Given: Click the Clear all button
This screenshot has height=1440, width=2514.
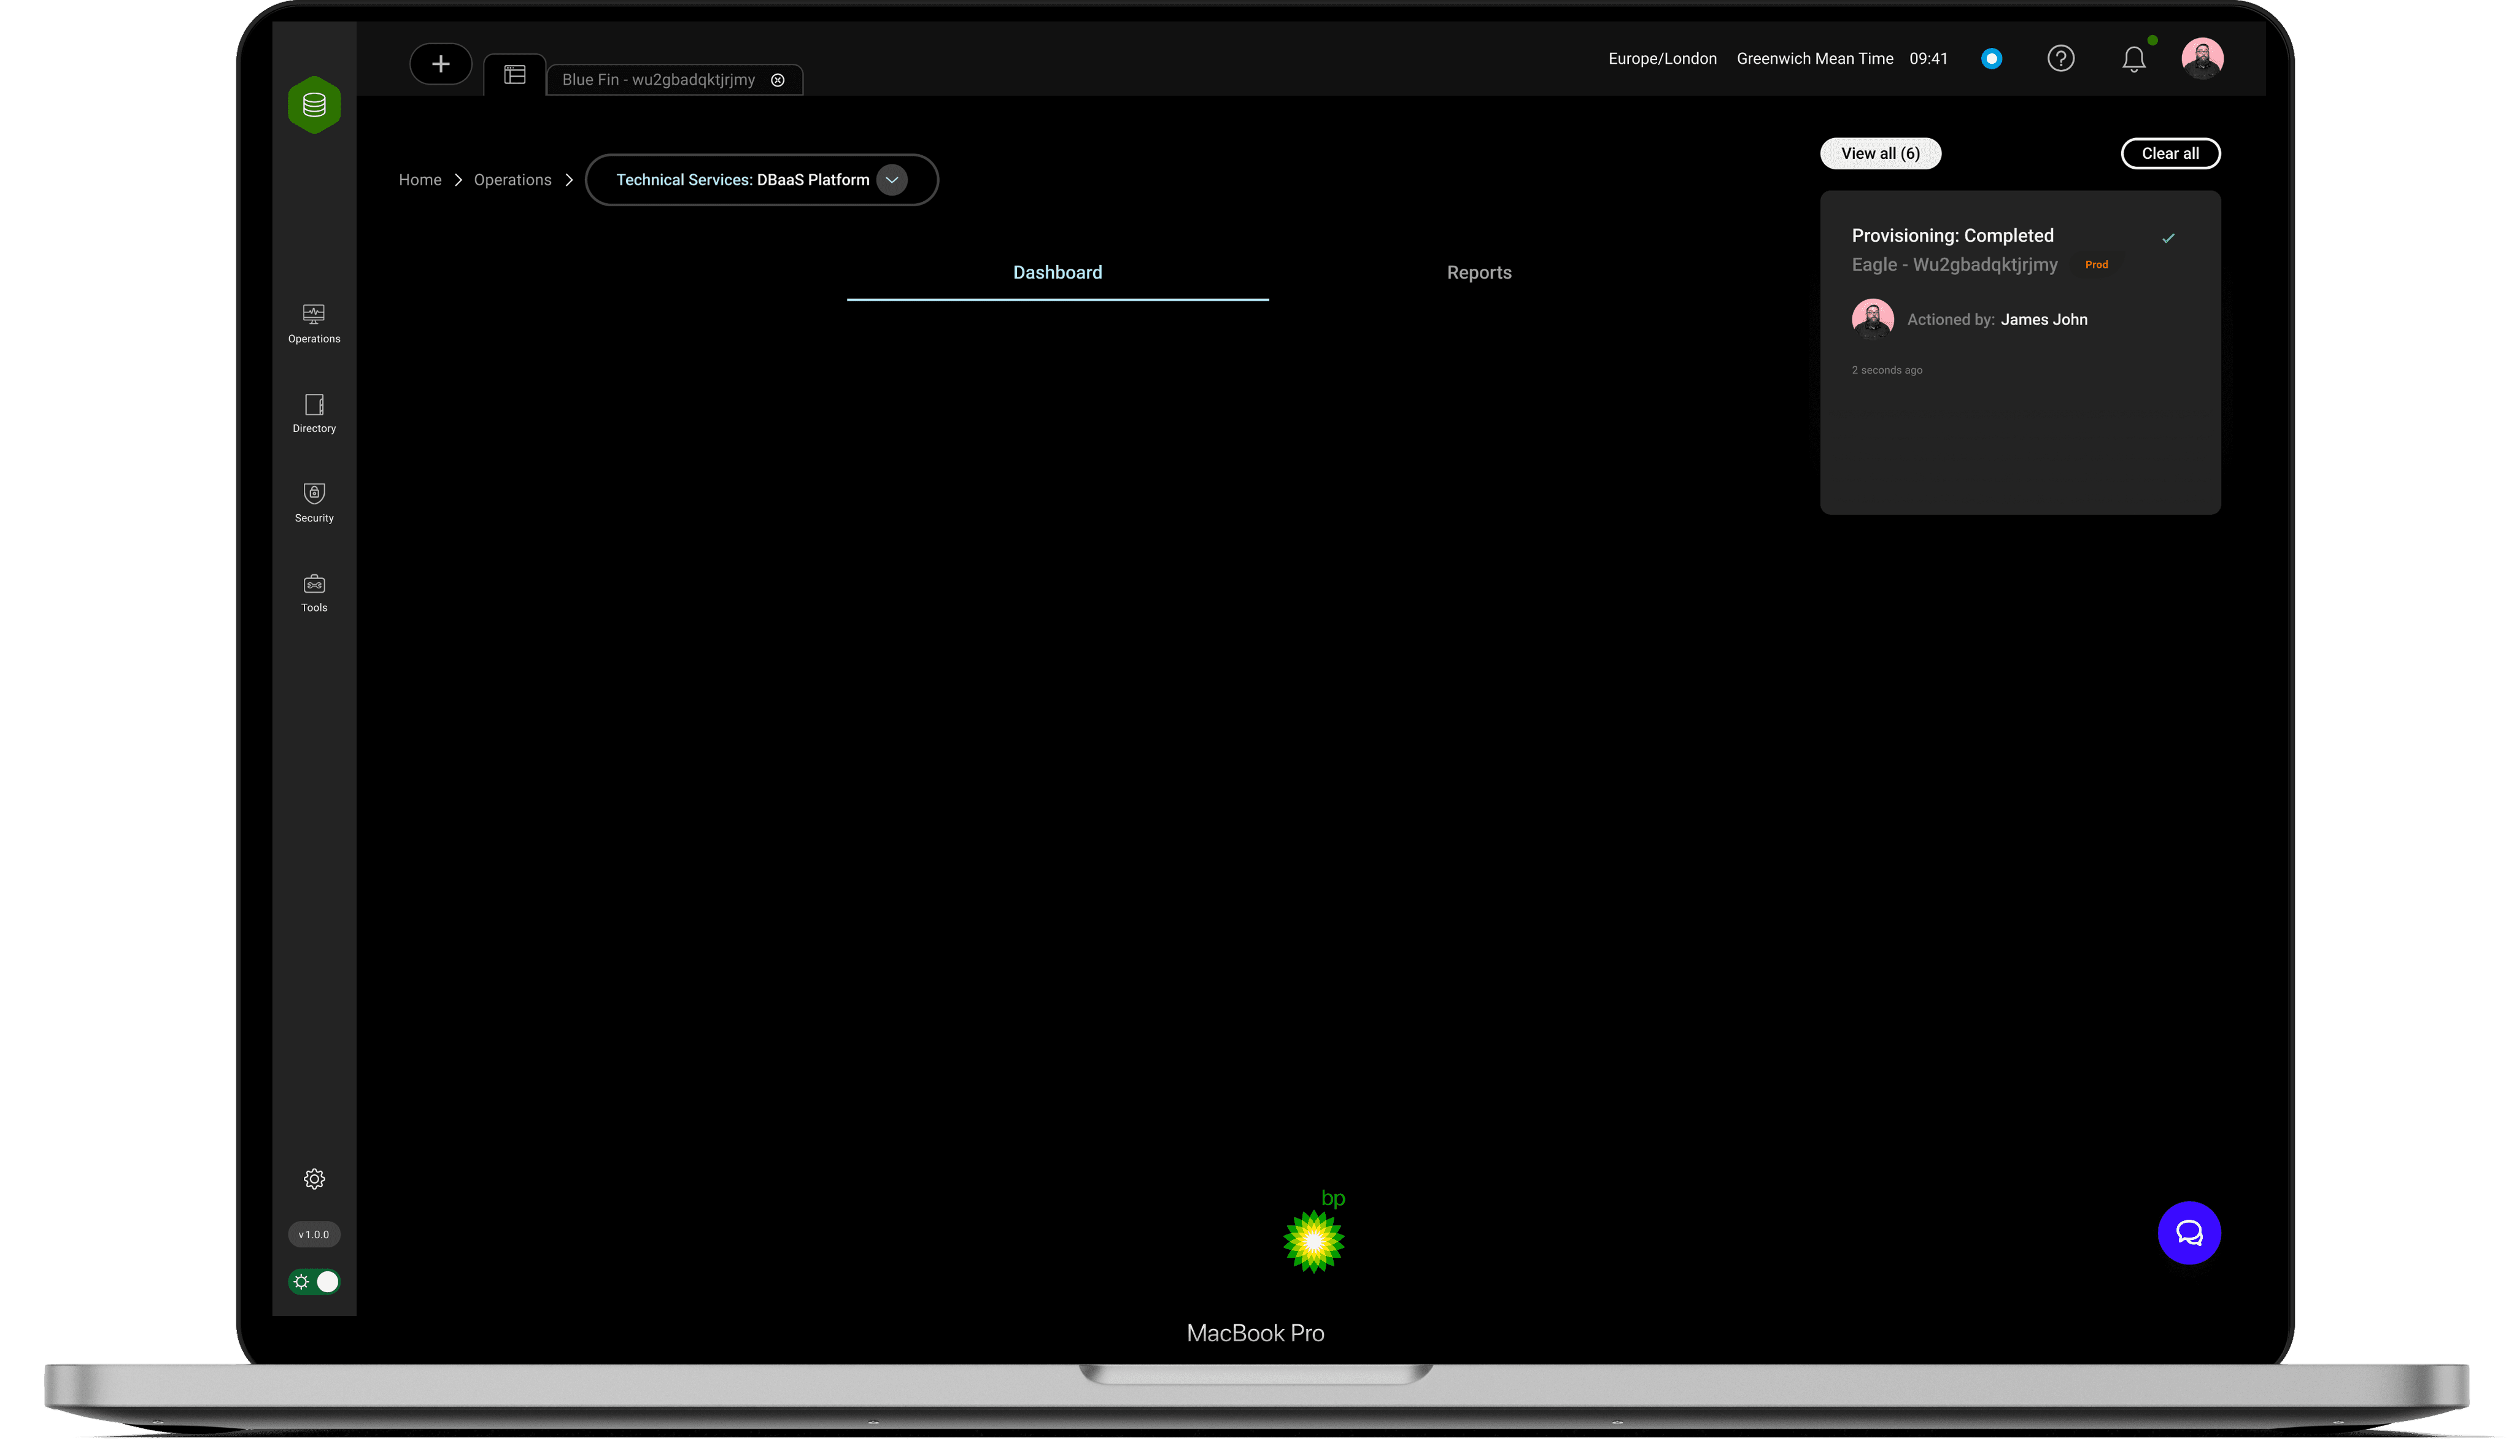Looking at the screenshot, I should [2170, 153].
